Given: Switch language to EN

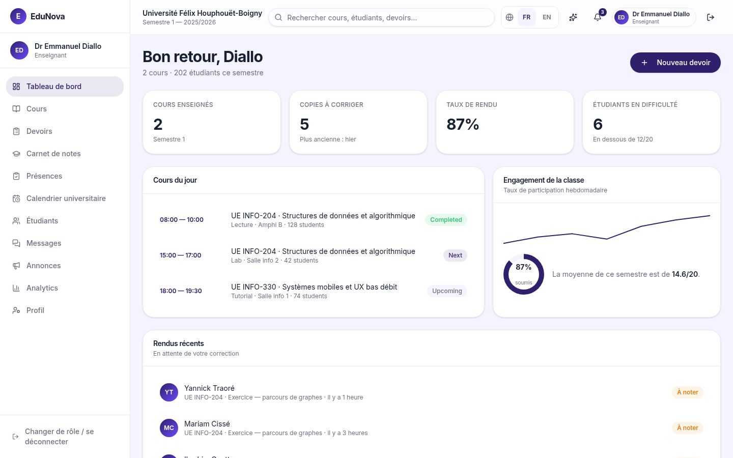Looking at the screenshot, I should coord(547,17).
